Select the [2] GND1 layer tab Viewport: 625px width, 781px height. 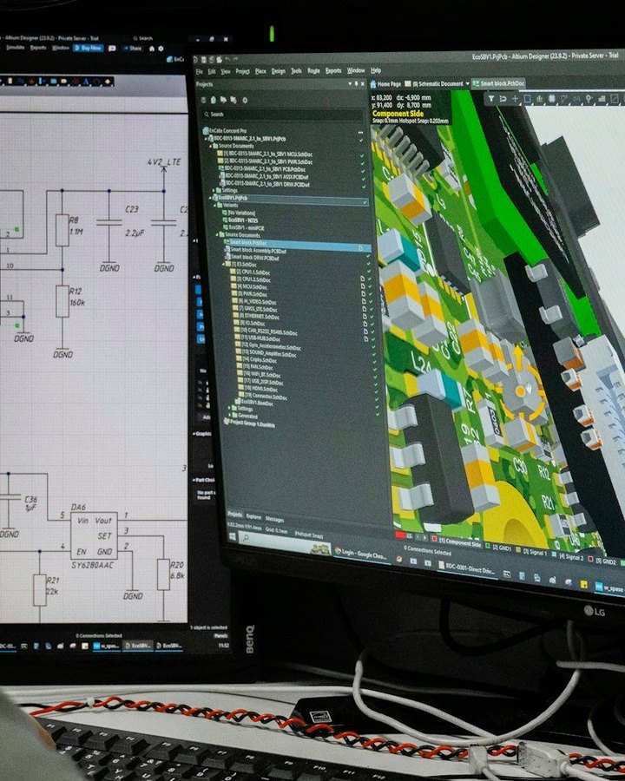[x=498, y=547]
